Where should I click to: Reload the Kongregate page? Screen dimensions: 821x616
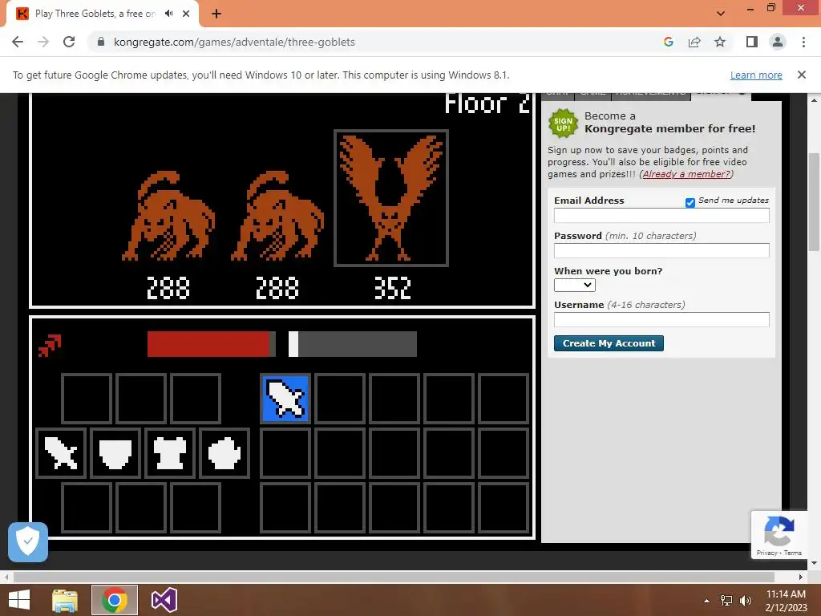(69, 42)
